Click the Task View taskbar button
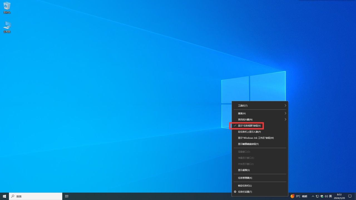The width and height of the screenshot is (356, 200). coord(67,196)
